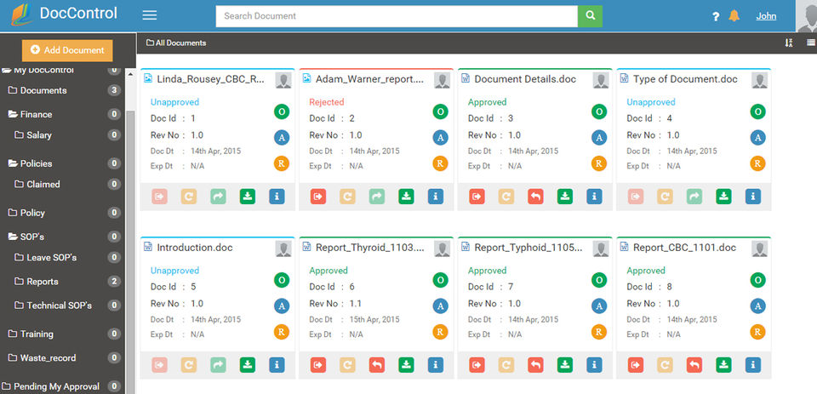The height and width of the screenshot is (394, 817).
Task: Open the Technical SOP's folder
Action: 53,305
